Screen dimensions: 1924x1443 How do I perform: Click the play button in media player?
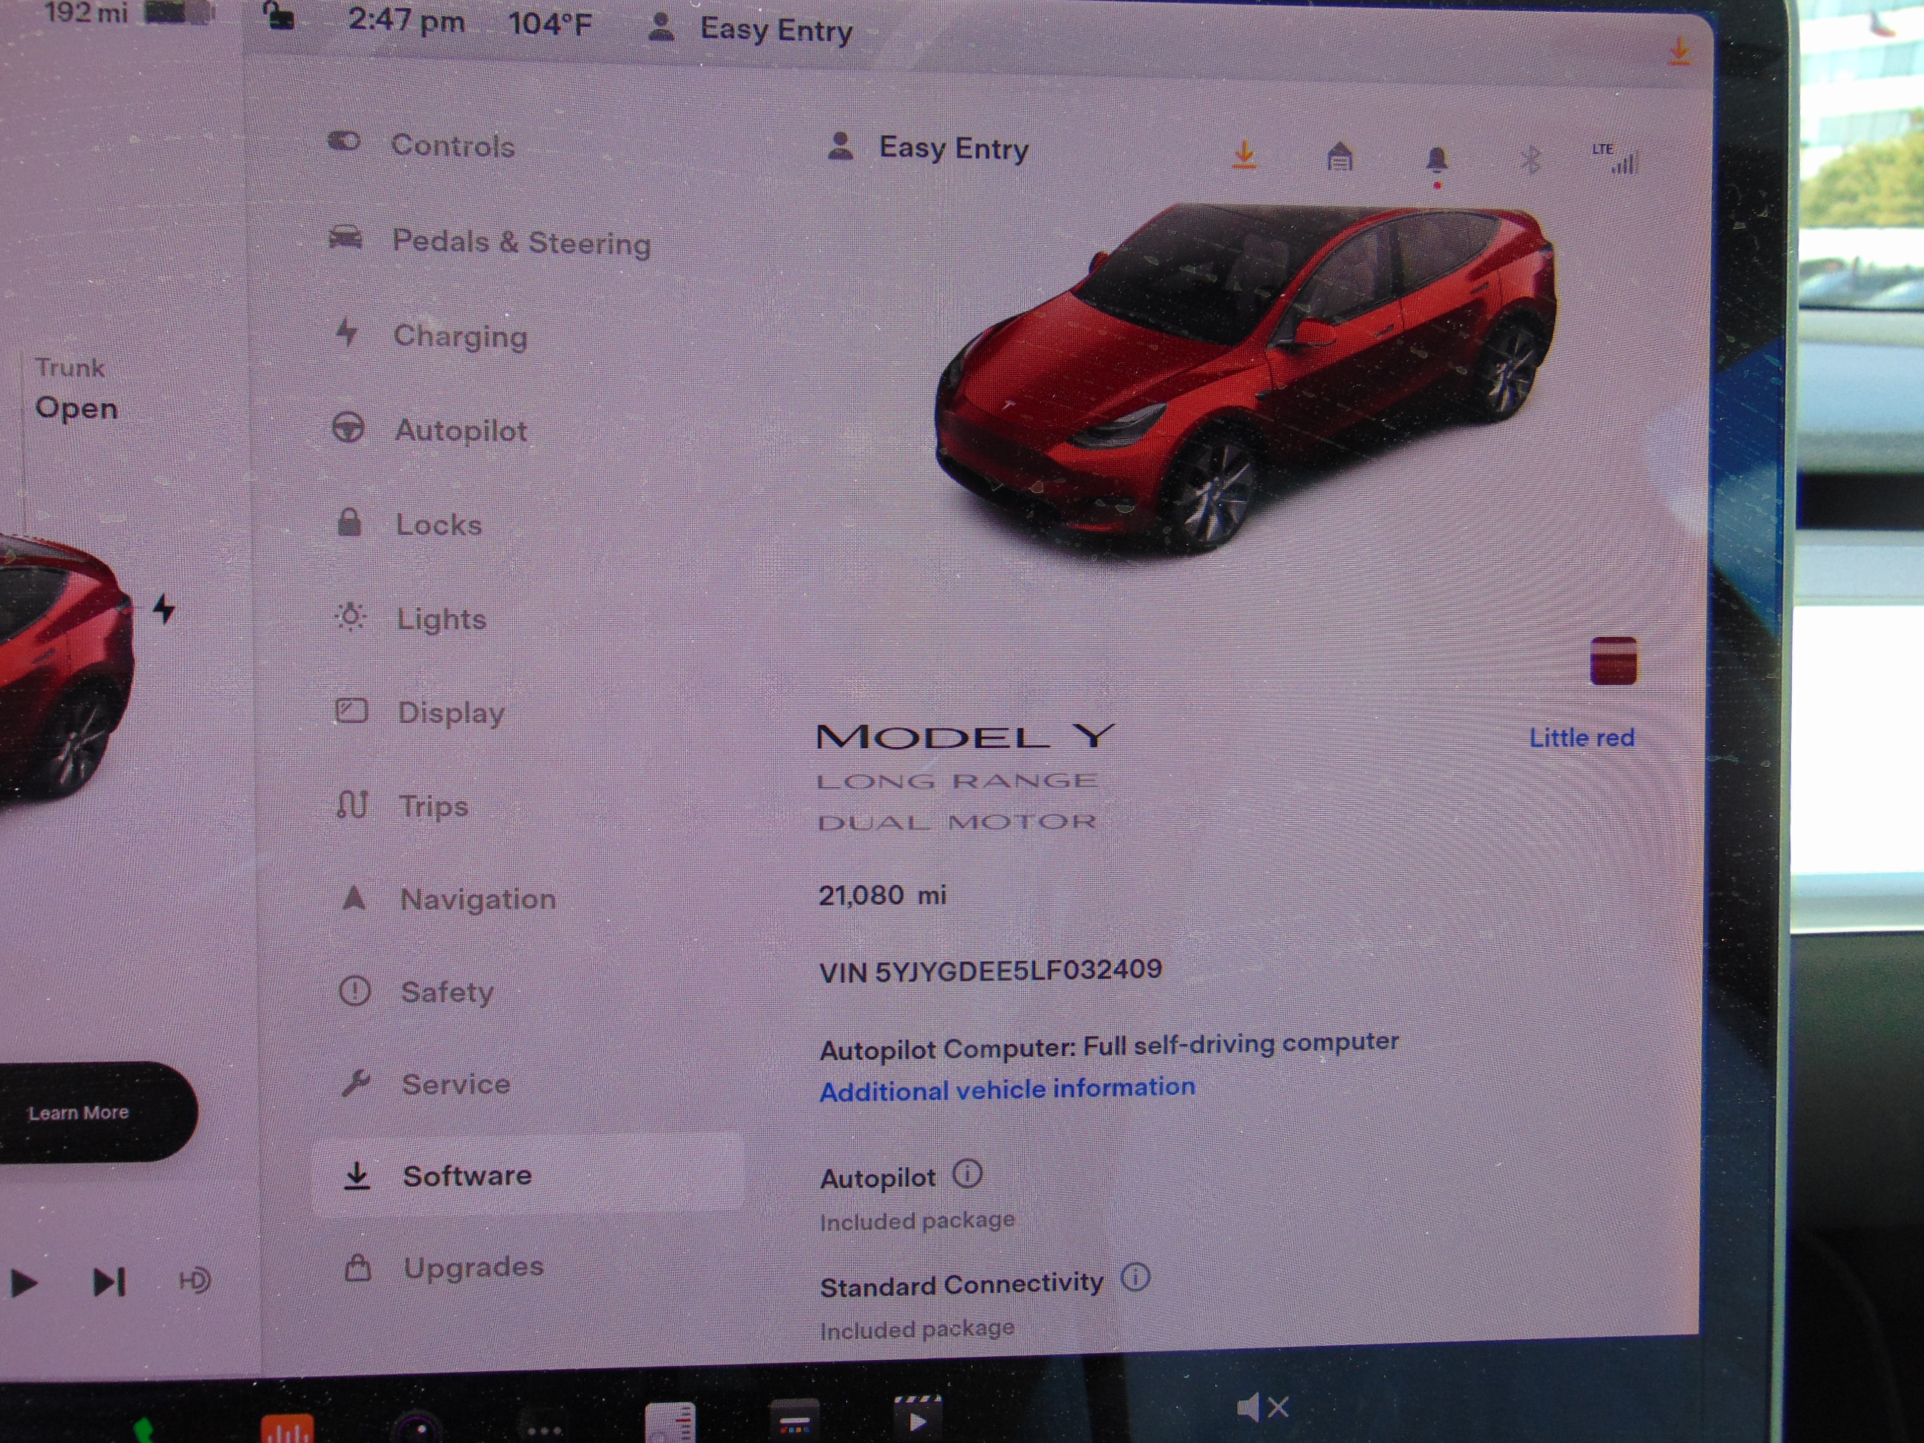tap(24, 1282)
